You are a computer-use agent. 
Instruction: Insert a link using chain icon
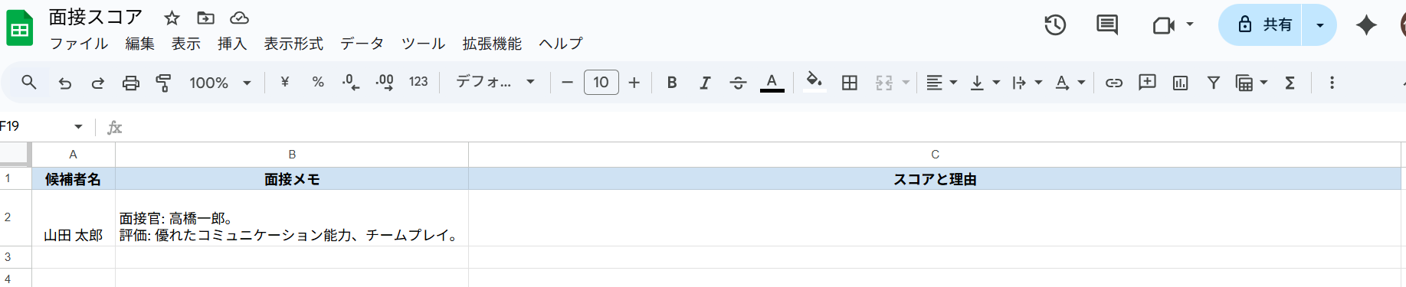click(x=1114, y=83)
